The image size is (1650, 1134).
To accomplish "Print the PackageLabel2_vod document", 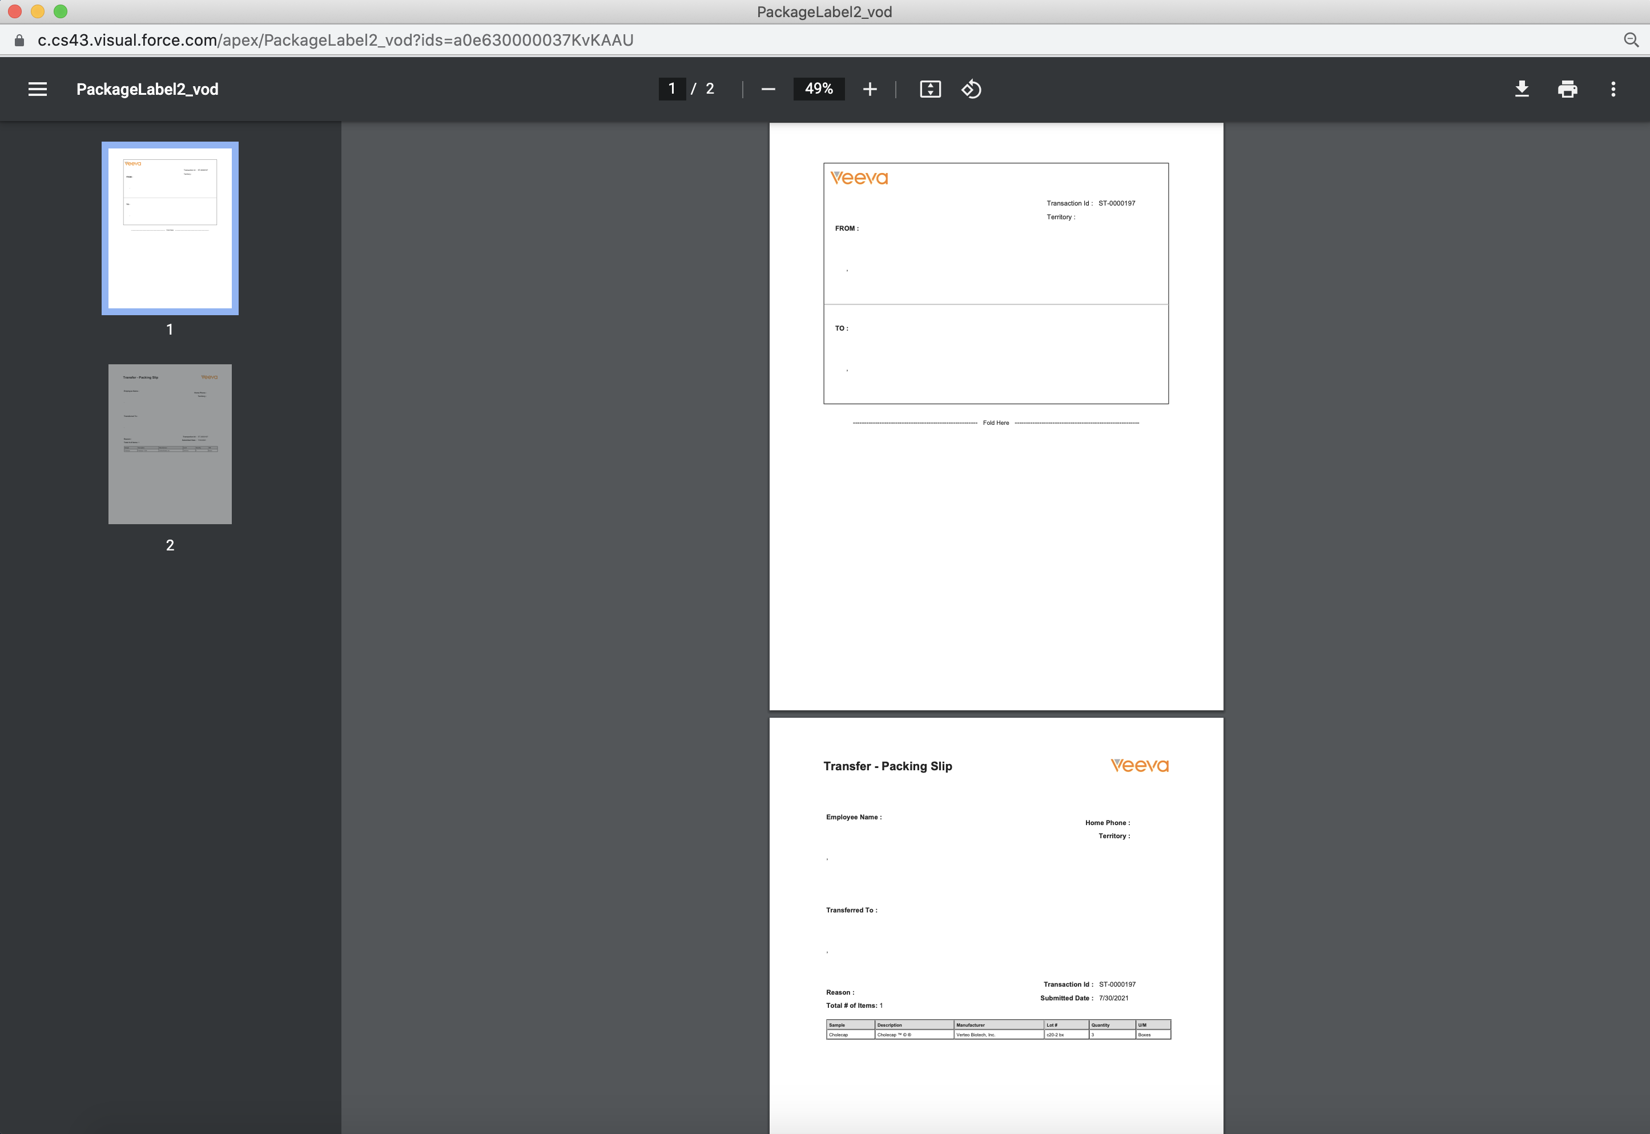I will [x=1567, y=89].
